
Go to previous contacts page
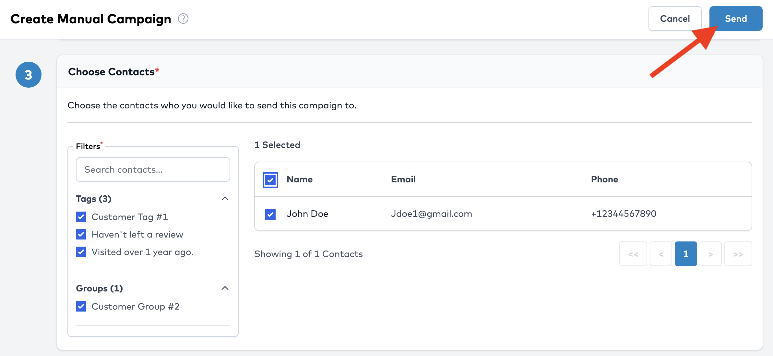[x=660, y=254]
